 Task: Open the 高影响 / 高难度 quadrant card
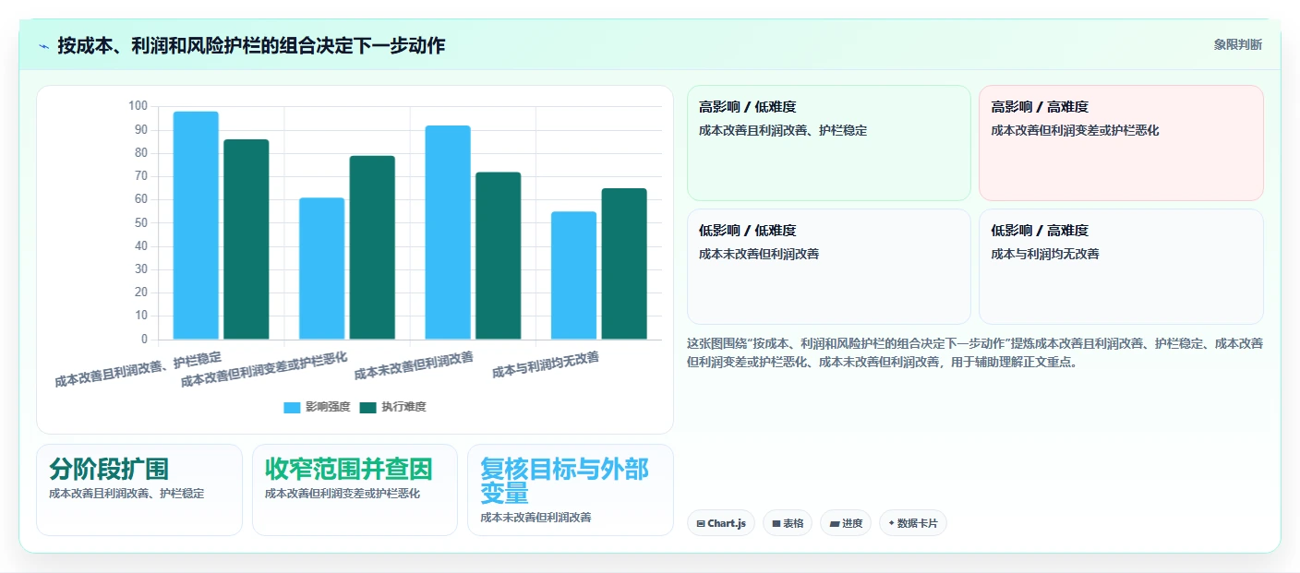click(x=1121, y=143)
